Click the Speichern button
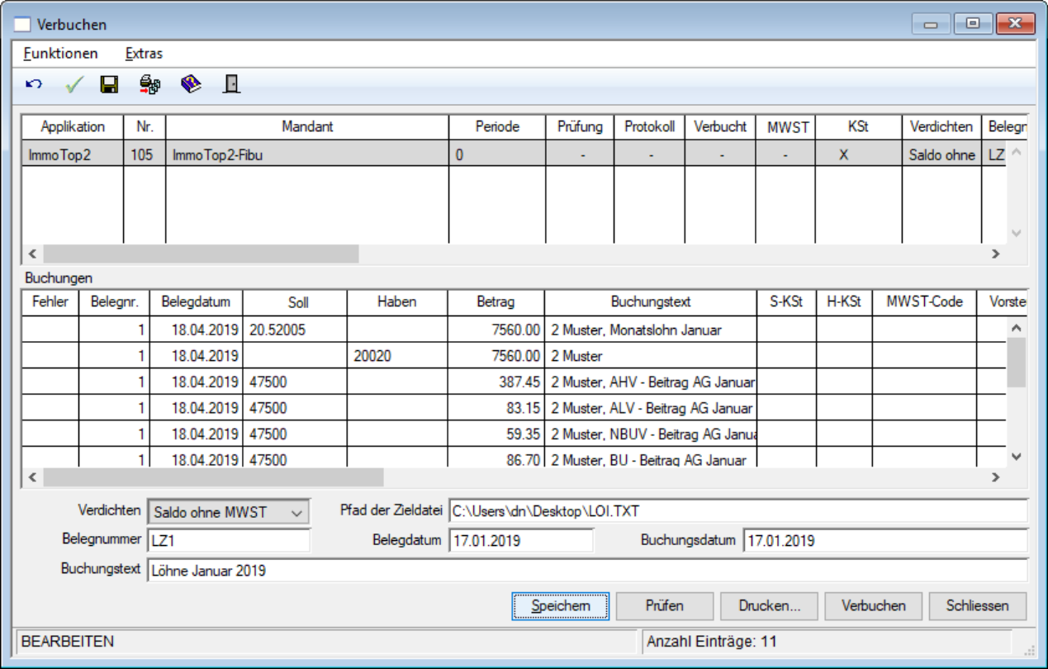 tap(561, 605)
